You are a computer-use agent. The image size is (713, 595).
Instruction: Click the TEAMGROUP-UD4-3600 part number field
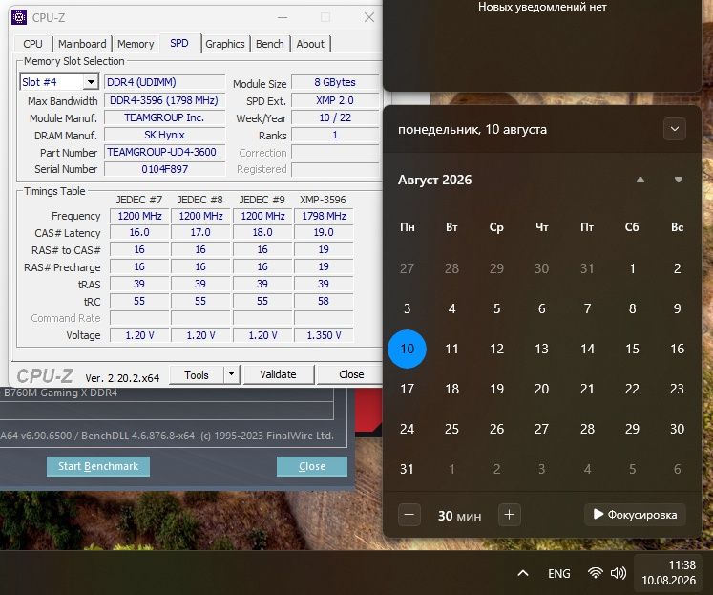164,152
